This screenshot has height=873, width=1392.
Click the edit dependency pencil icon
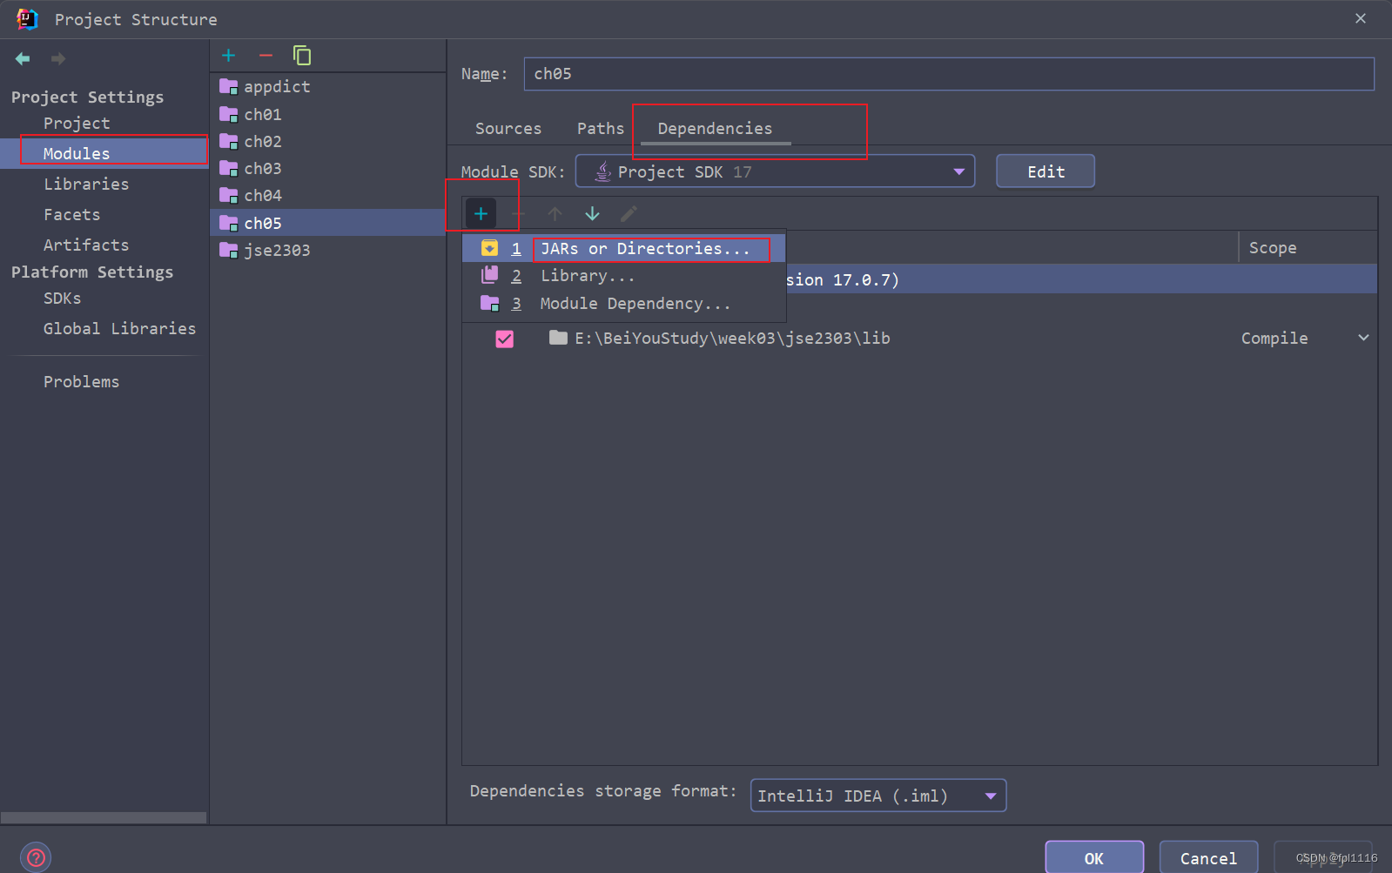629,213
